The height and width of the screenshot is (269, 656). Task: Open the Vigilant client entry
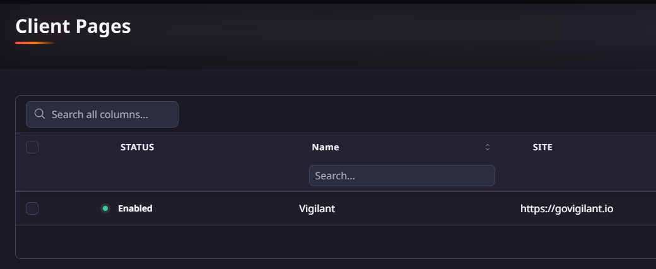[x=317, y=208]
